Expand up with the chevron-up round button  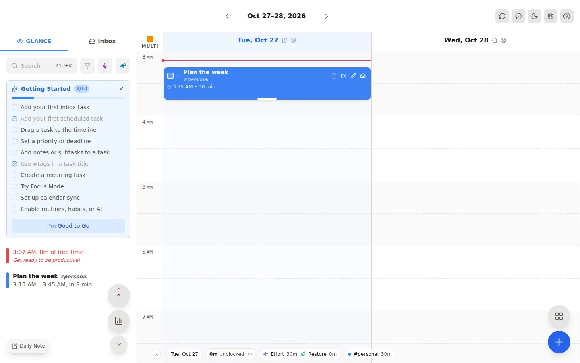tap(119, 295)
